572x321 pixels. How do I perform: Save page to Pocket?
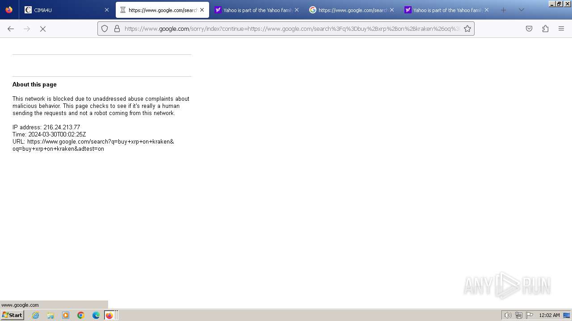(529, 29)
